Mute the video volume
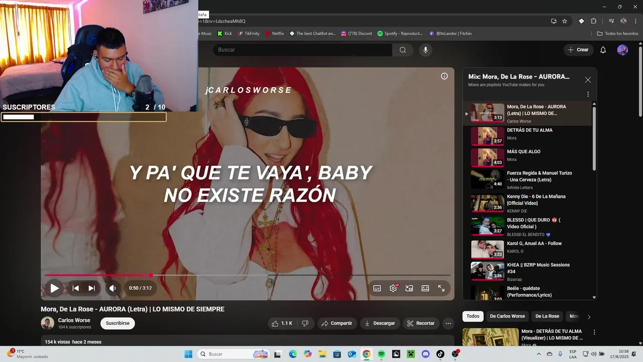This screenshot has height=362, width=643. (113, 288)
